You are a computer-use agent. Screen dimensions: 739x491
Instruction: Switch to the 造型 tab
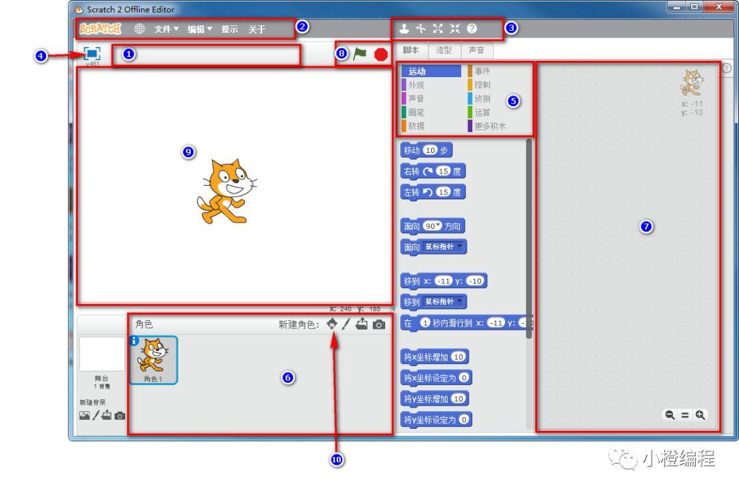click(x=443, y=50)
